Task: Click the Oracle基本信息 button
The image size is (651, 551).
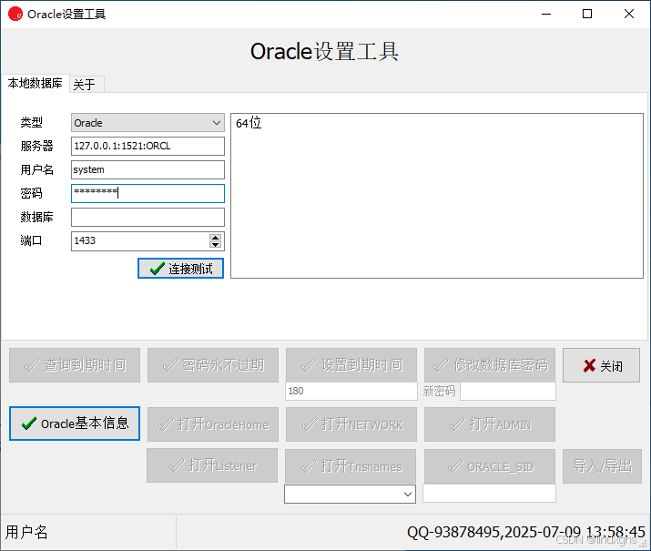Action: point(75,423)
